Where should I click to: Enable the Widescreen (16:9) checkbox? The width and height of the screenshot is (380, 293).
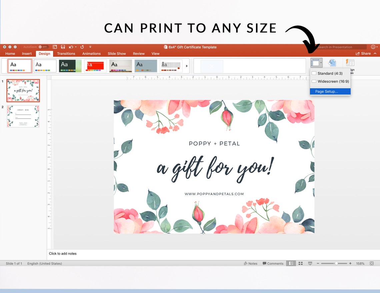pyautogui.click(x=314, y=81)
